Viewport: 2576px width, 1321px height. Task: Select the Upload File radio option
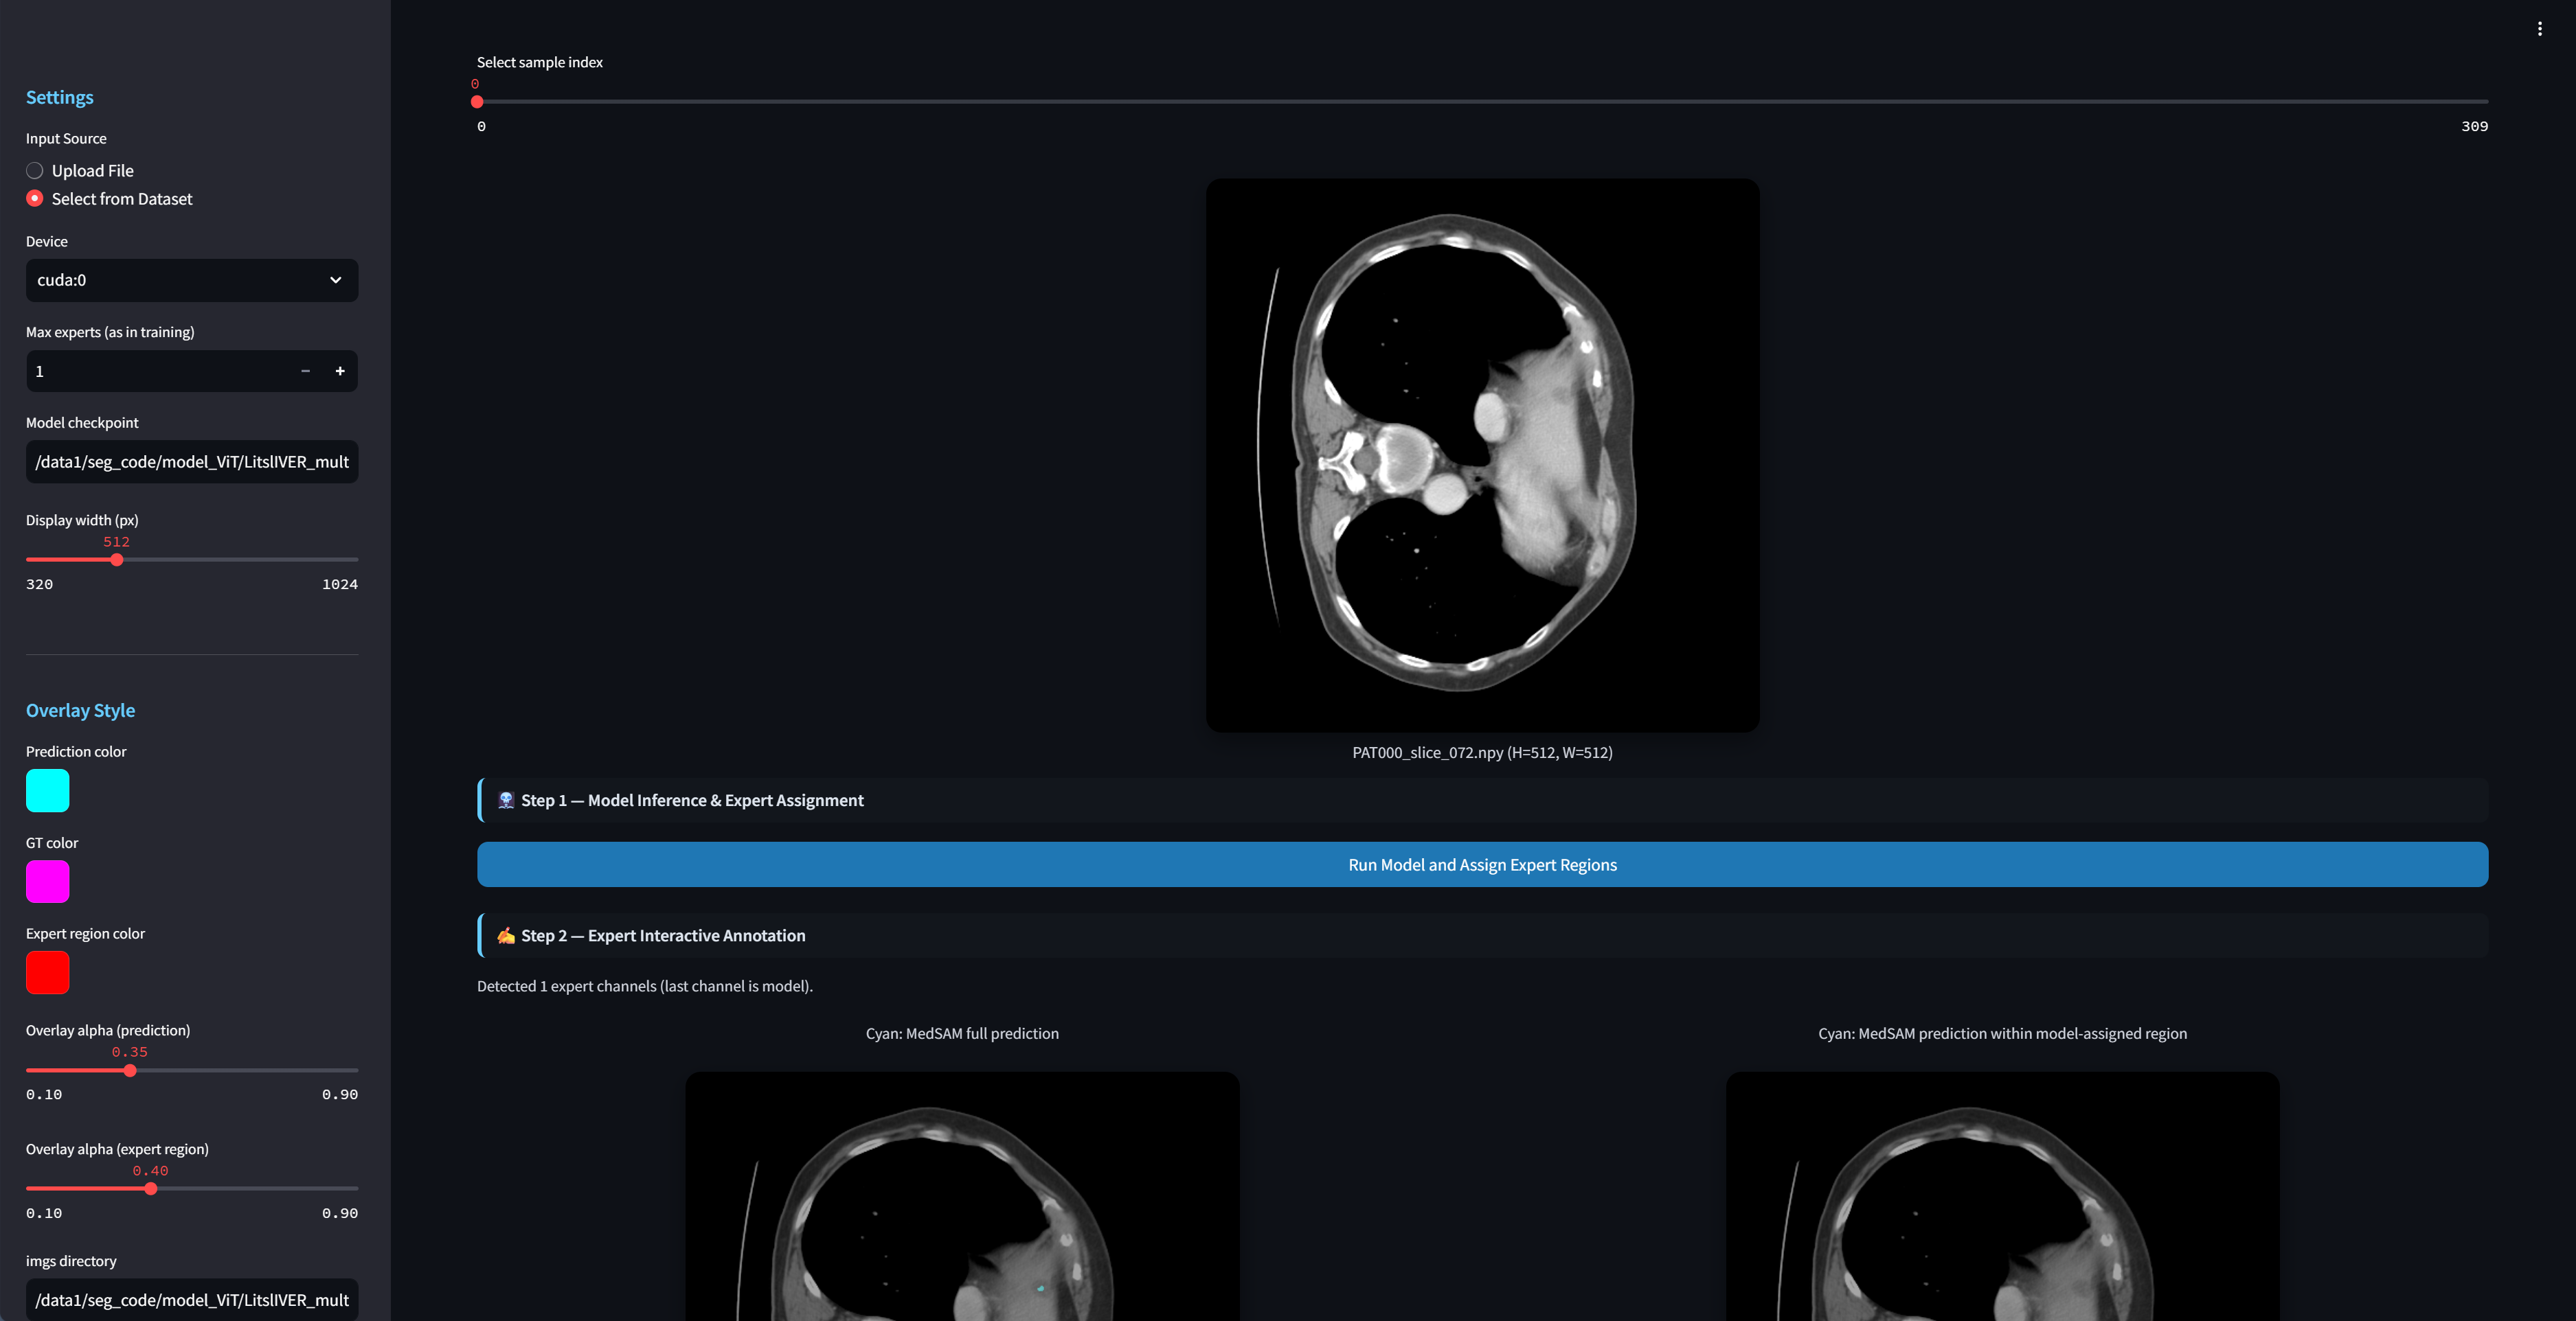tap(35, 171)
